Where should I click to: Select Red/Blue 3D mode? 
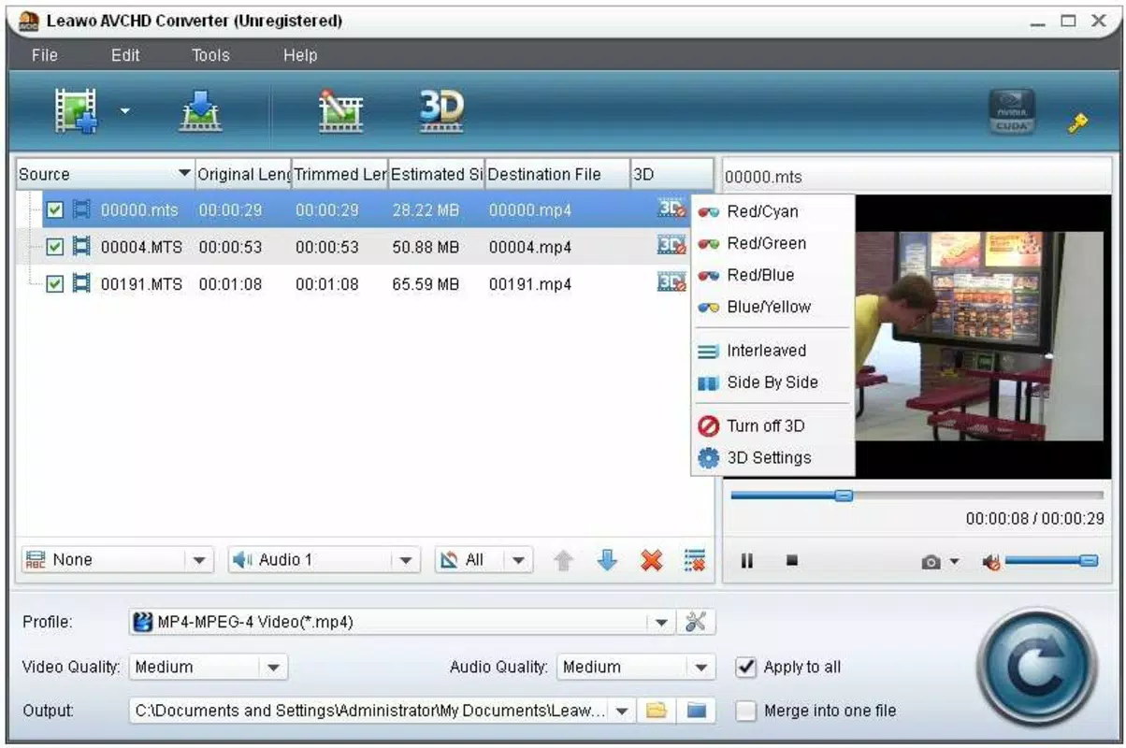(x=772, y=275)
